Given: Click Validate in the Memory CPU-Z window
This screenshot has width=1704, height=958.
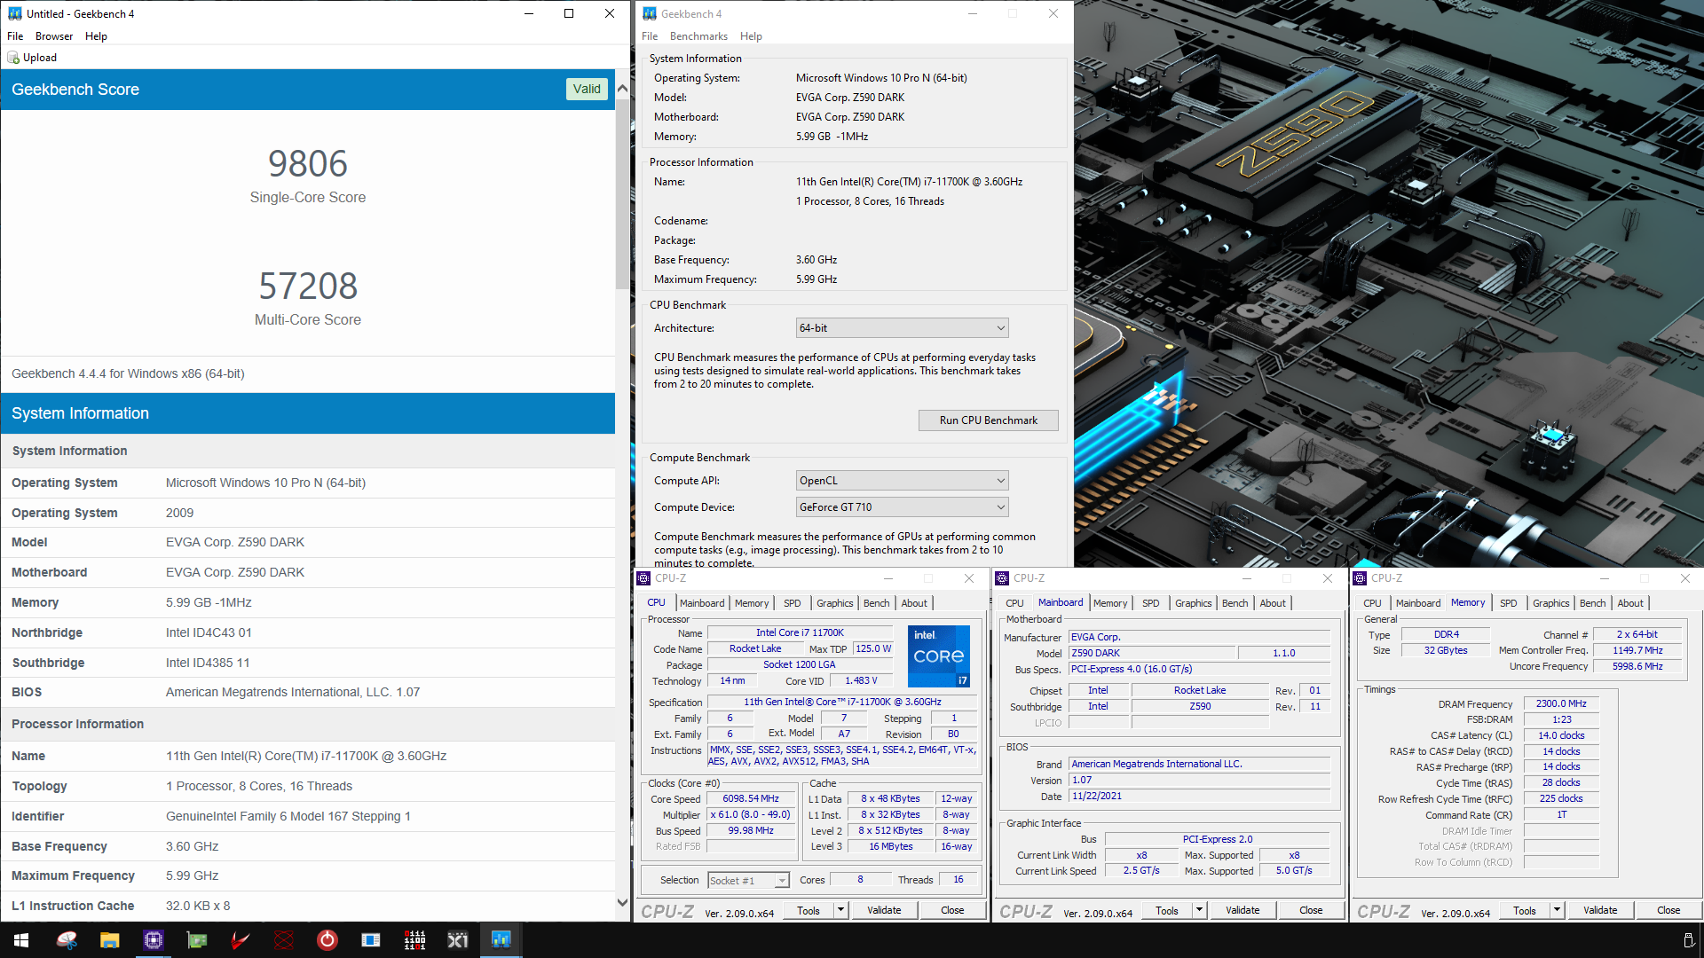Looking at the screenshot, I should coord(1600,910).
